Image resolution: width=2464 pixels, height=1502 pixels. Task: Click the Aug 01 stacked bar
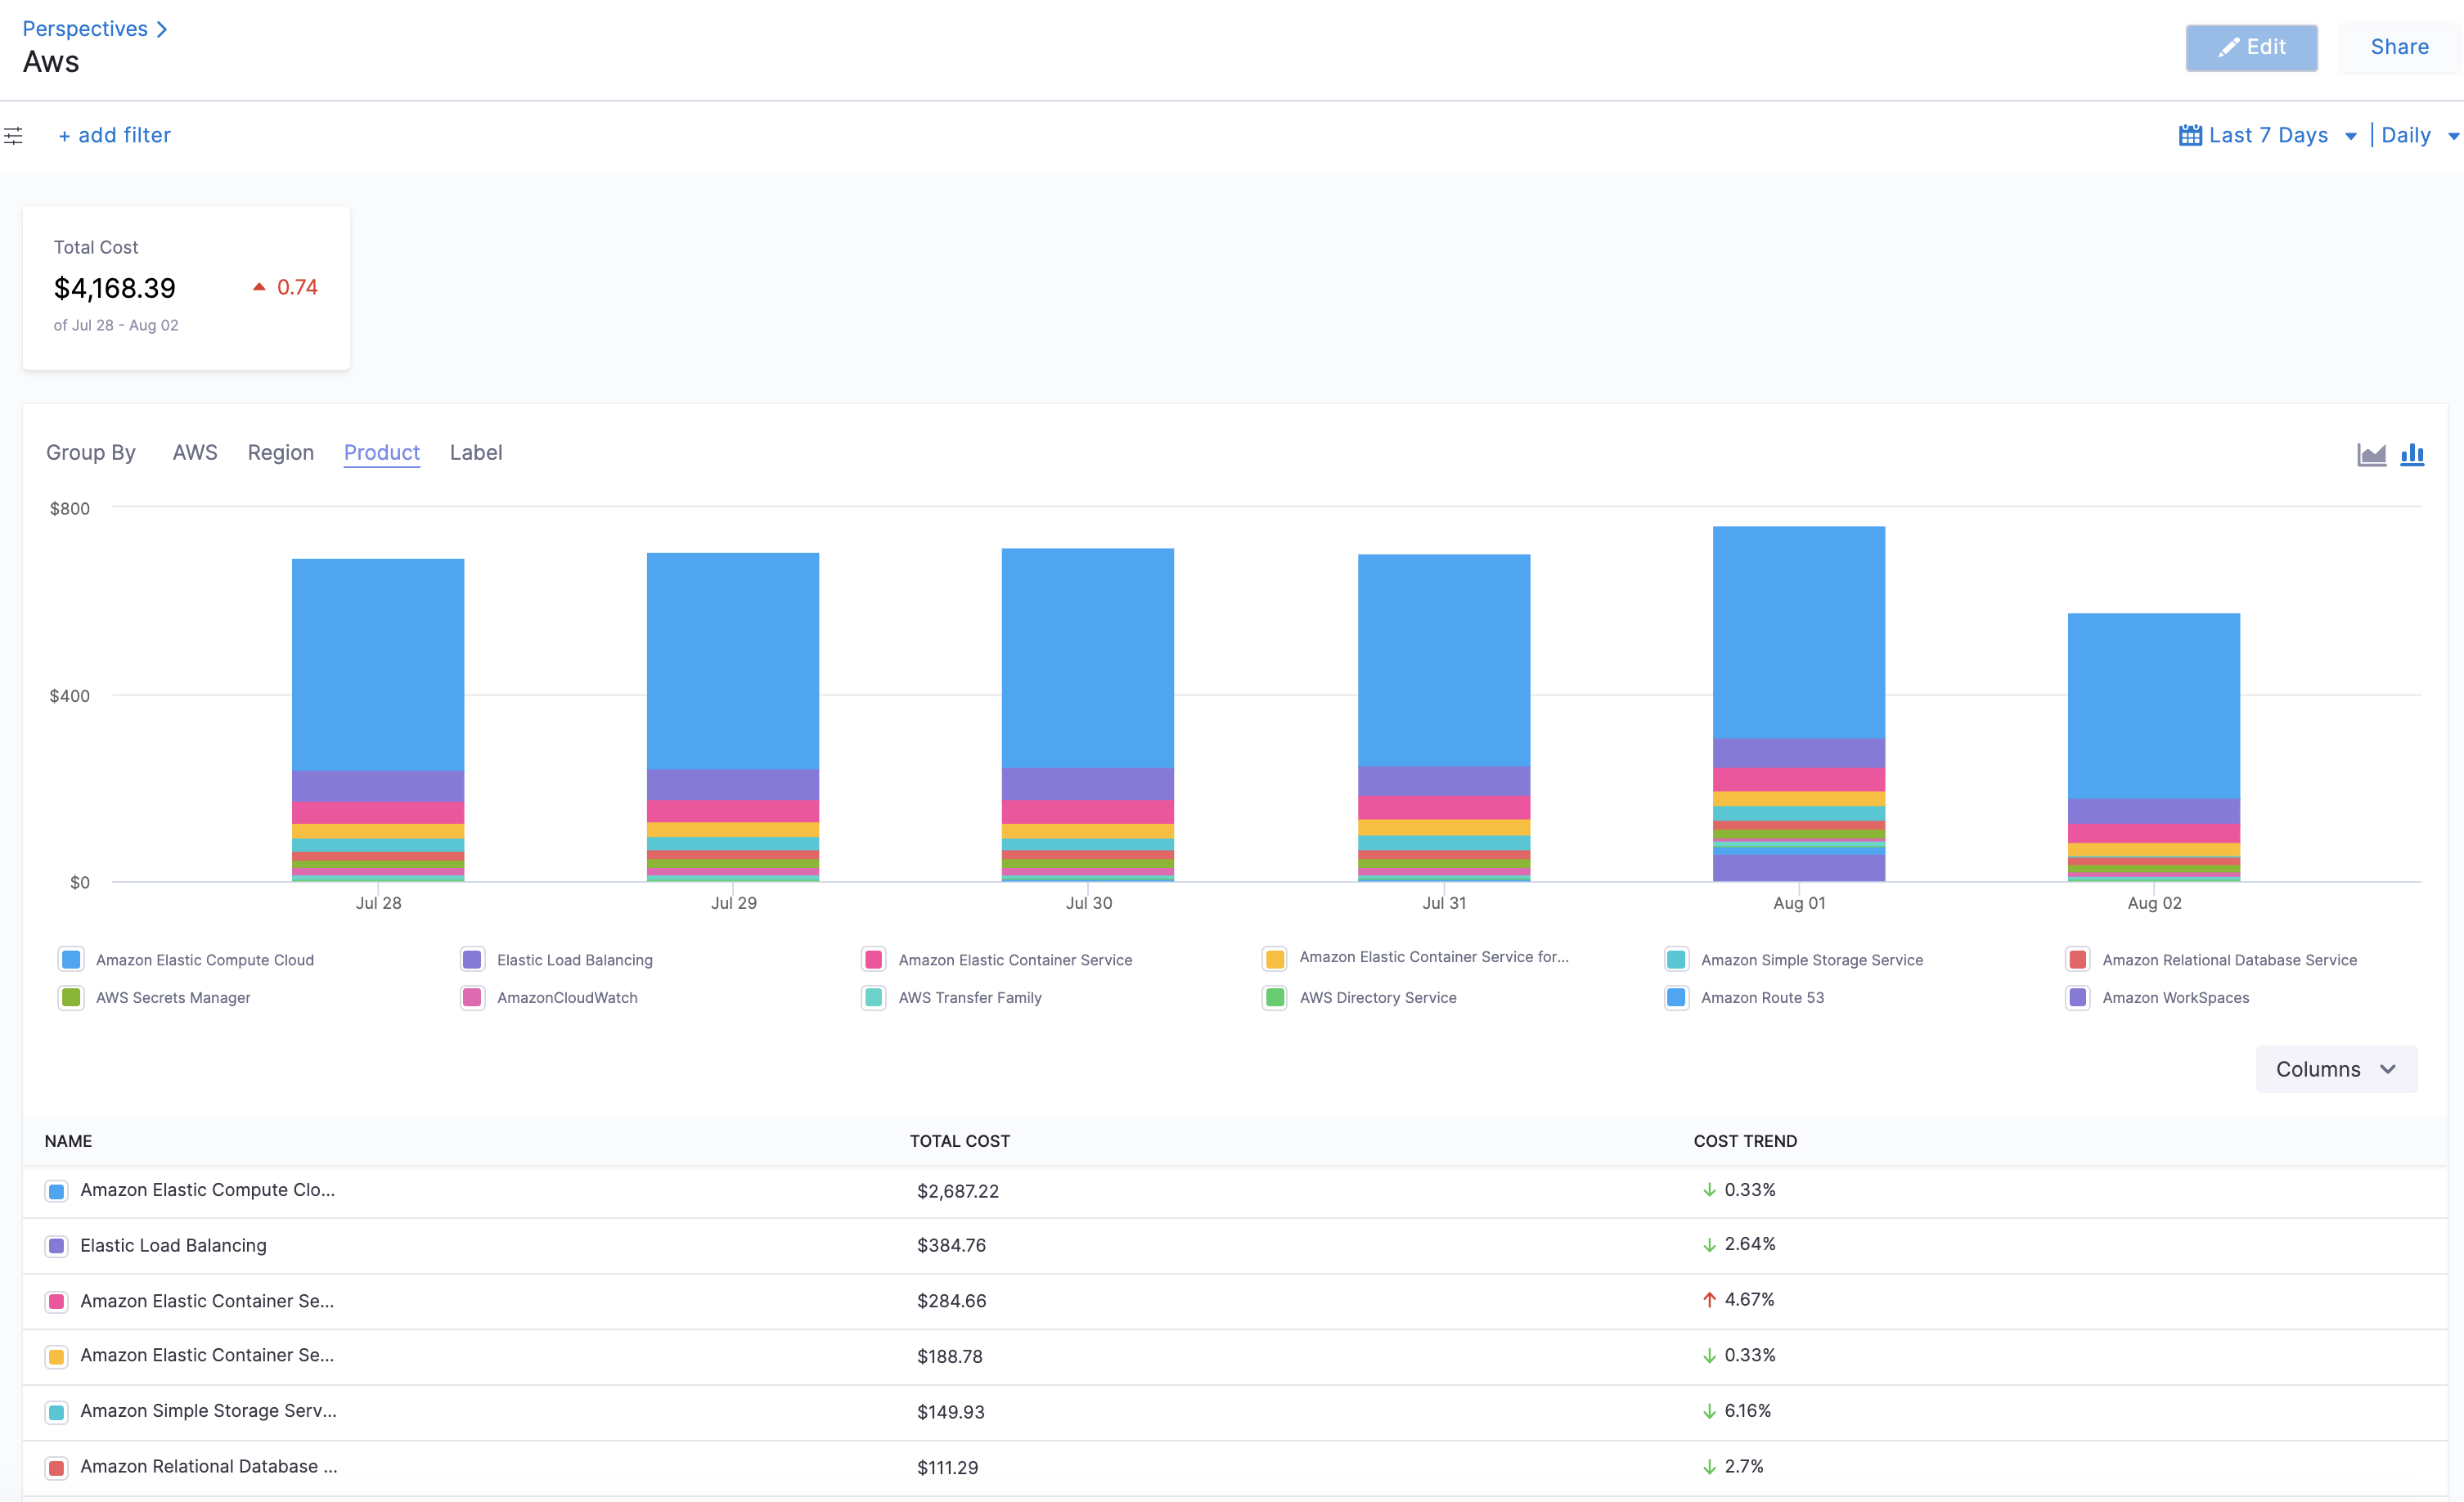pyautogui.click(x=1799, y=704)
